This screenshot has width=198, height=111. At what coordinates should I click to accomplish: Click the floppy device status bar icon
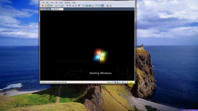point(113,82)
